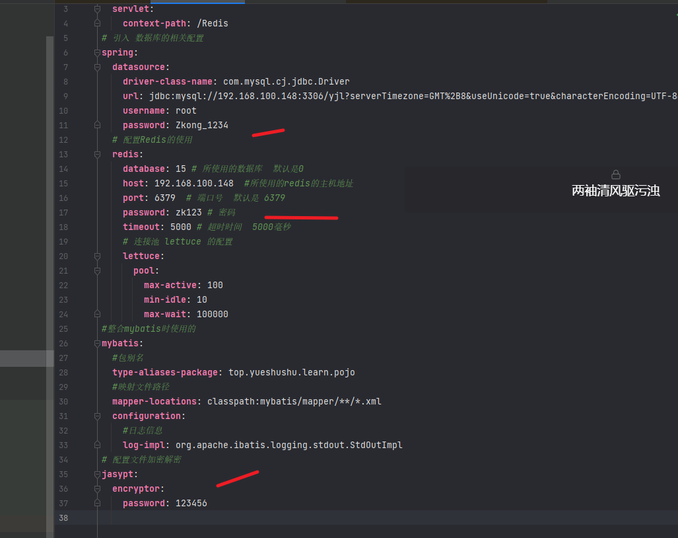Click the comment '#包别名'

point(128,358)
